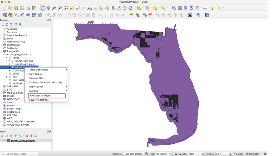Image resolution: width=272 pixels, height=156 pixels.
Task: Click the Refresh map canvas icon
Action: pos(130,8)
